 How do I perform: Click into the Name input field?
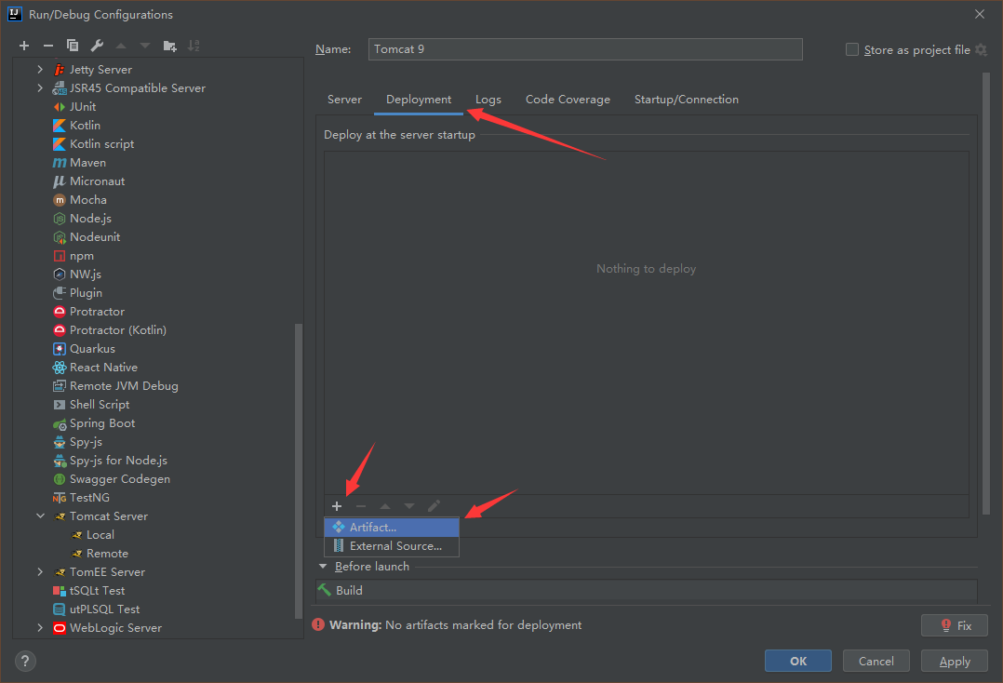coord(585,49)
